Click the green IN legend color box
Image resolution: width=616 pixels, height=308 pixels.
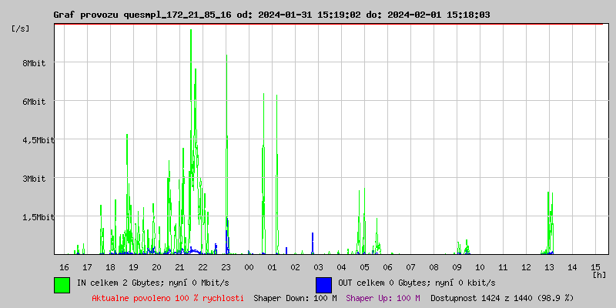(62, 284)
